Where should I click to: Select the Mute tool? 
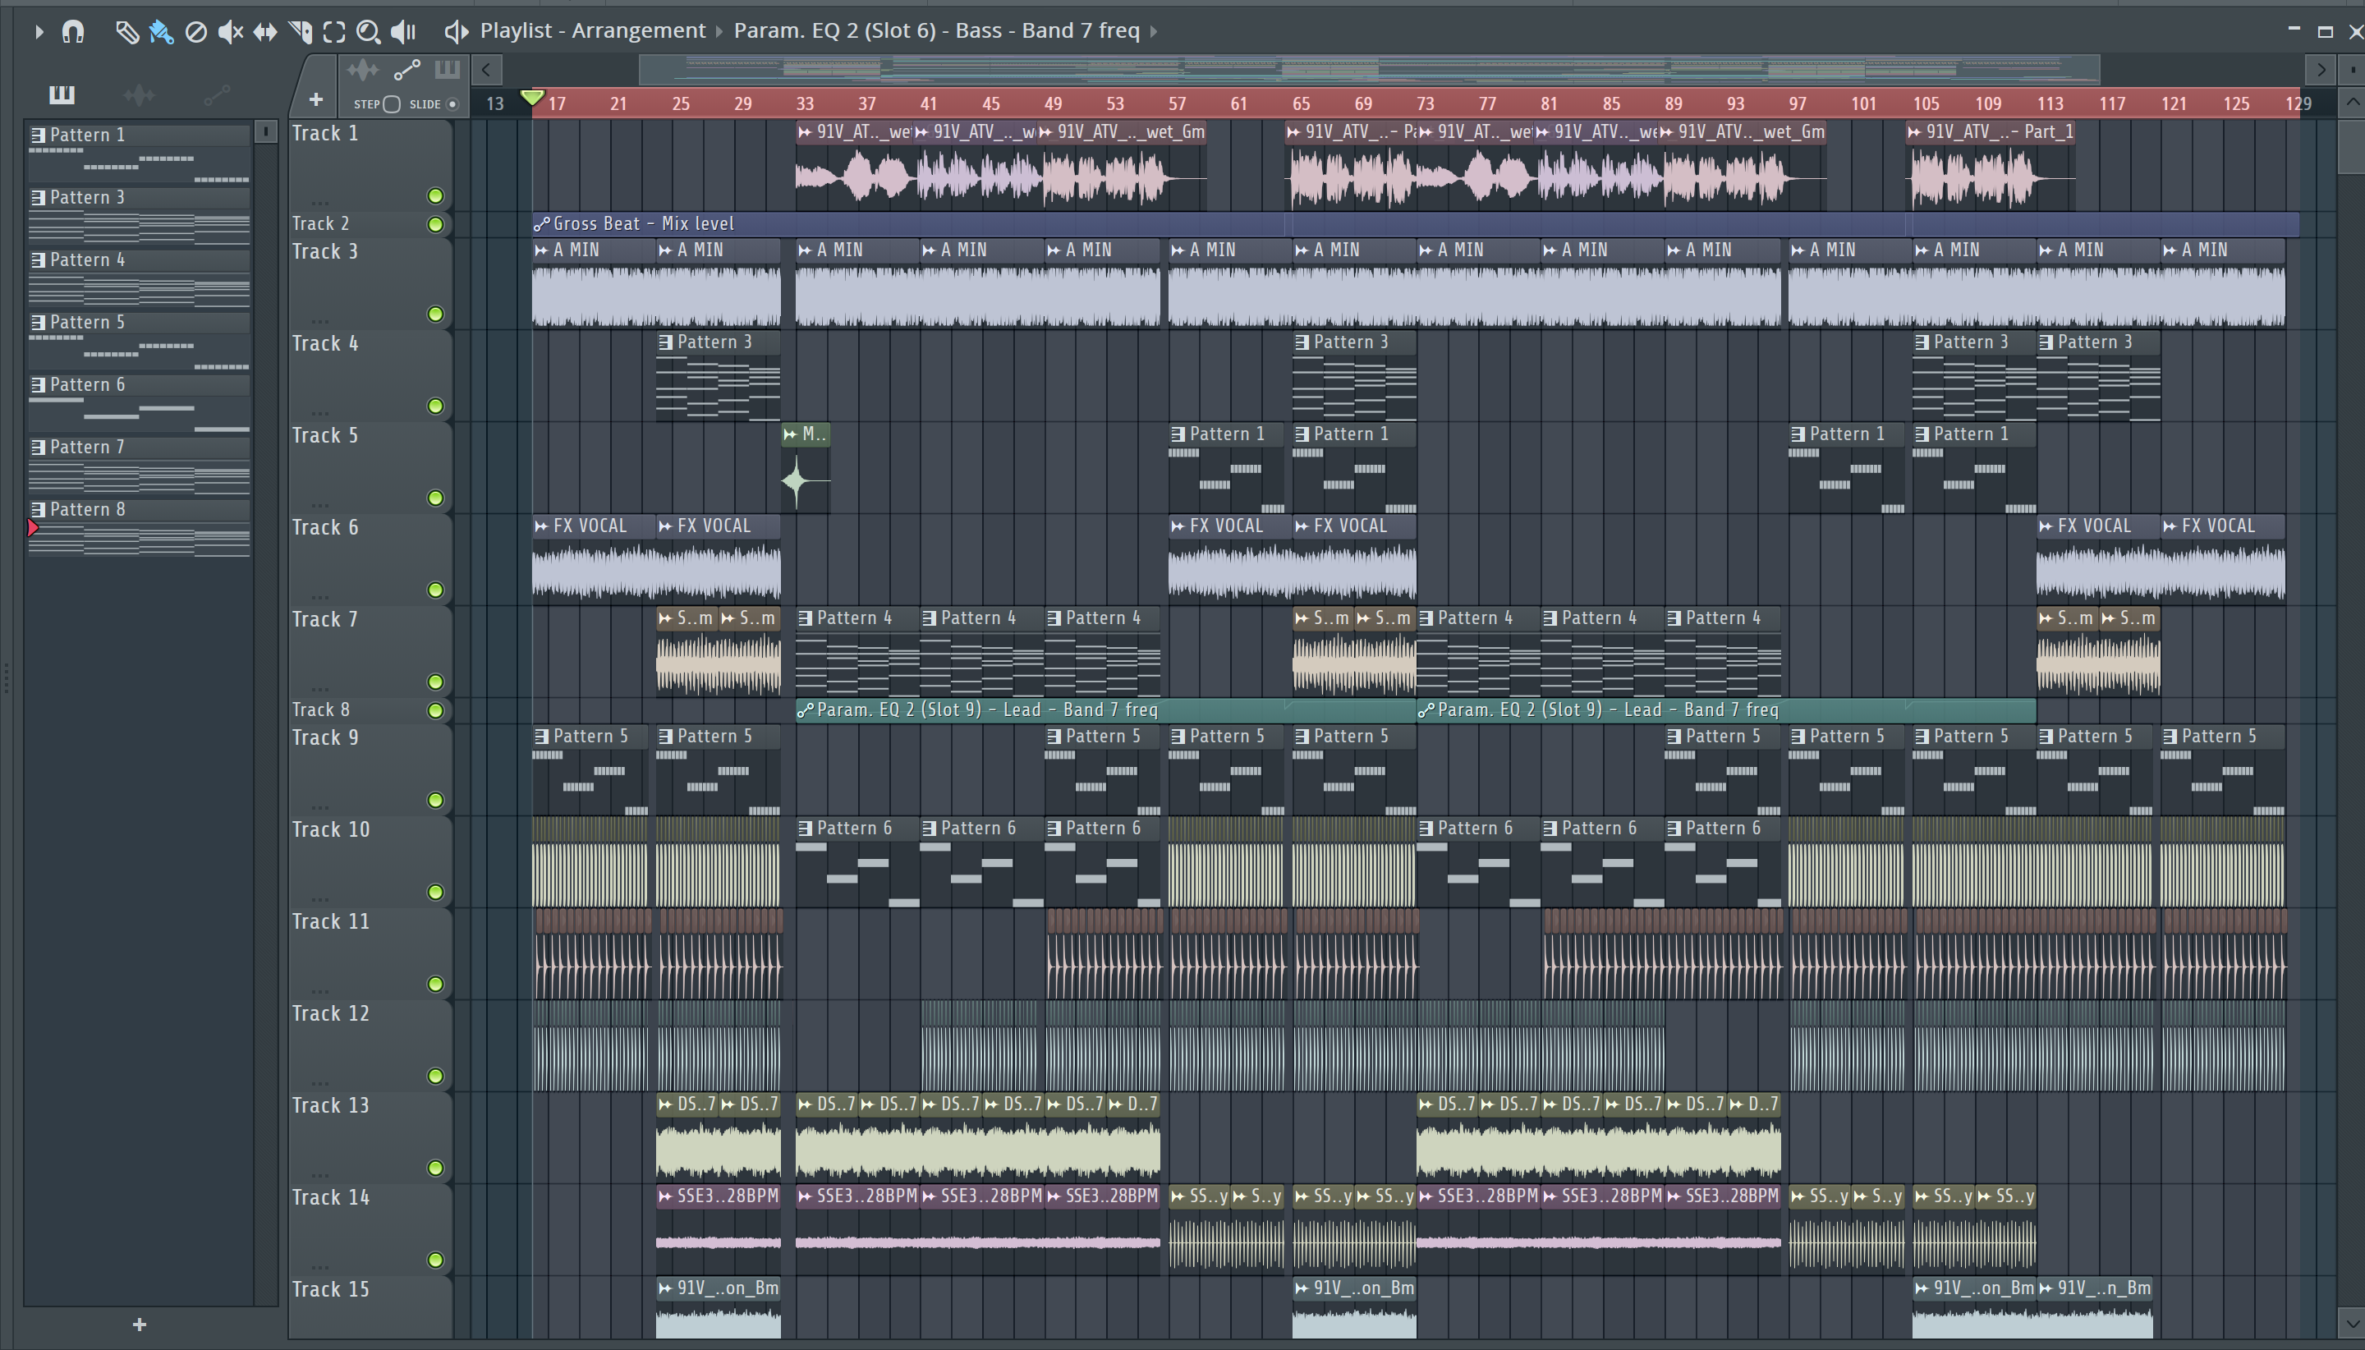pyautogui.click(x=230, y=31)
